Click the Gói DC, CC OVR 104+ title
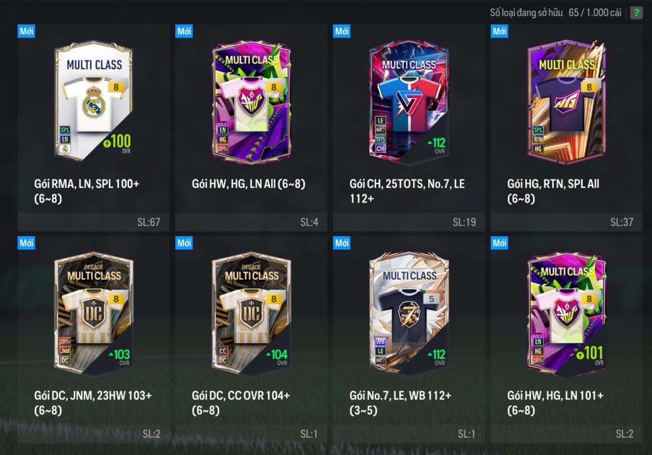The width and height of the screenshot is (652, 455). (240, 403)
